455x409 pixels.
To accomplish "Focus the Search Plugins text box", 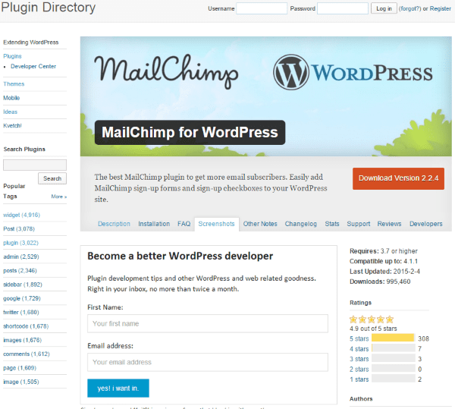I will (35, 165).
